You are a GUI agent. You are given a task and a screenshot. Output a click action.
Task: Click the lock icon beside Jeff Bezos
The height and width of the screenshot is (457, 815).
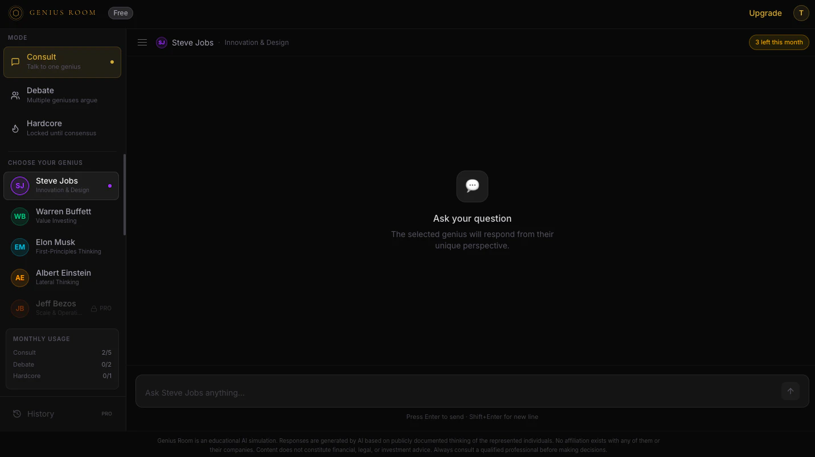coord(94,309)
